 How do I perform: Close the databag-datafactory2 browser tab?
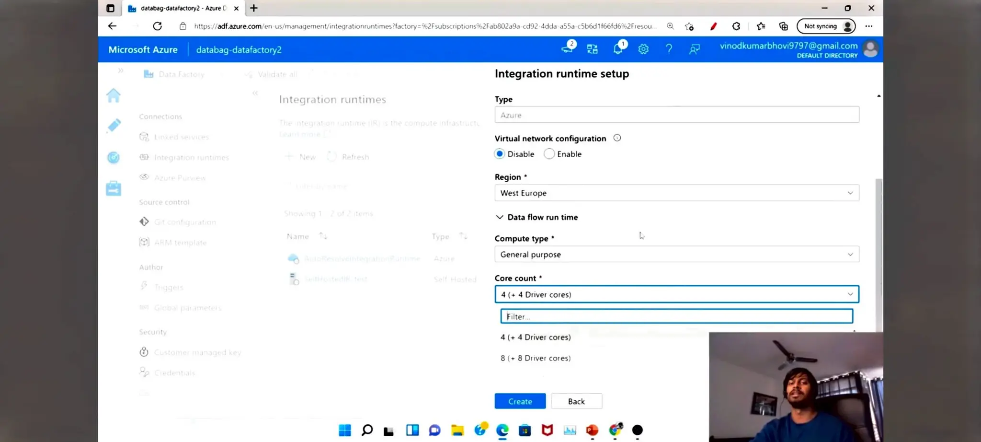click(236, 8)
